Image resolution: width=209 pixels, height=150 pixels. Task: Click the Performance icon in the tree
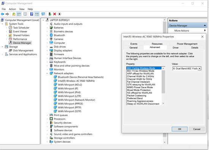coord(10,39)
